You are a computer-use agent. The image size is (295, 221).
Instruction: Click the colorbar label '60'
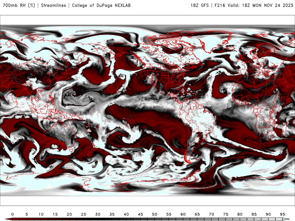point(183,214)
